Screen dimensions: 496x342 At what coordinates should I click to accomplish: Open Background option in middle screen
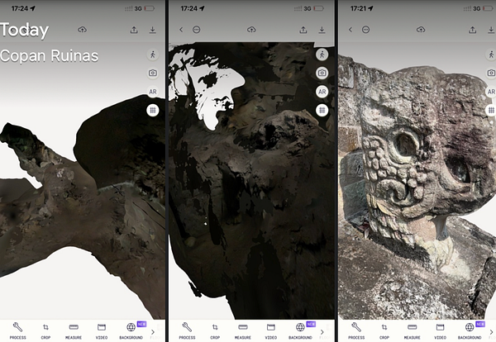[300, 331]
